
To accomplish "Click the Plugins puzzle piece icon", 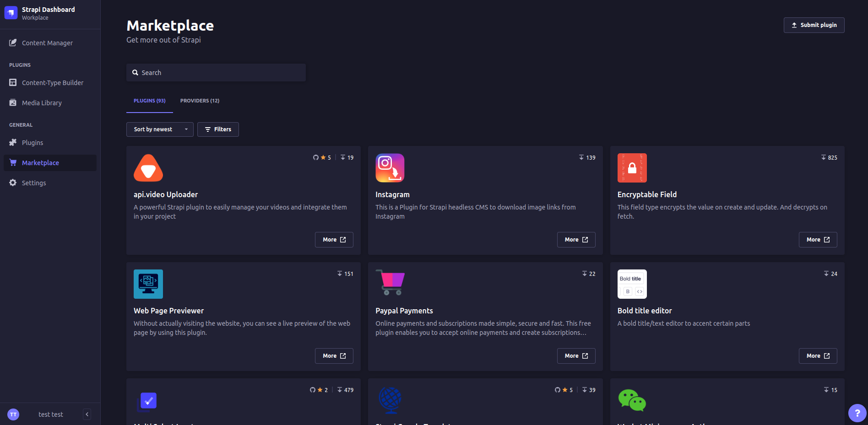I will point(13,142).
